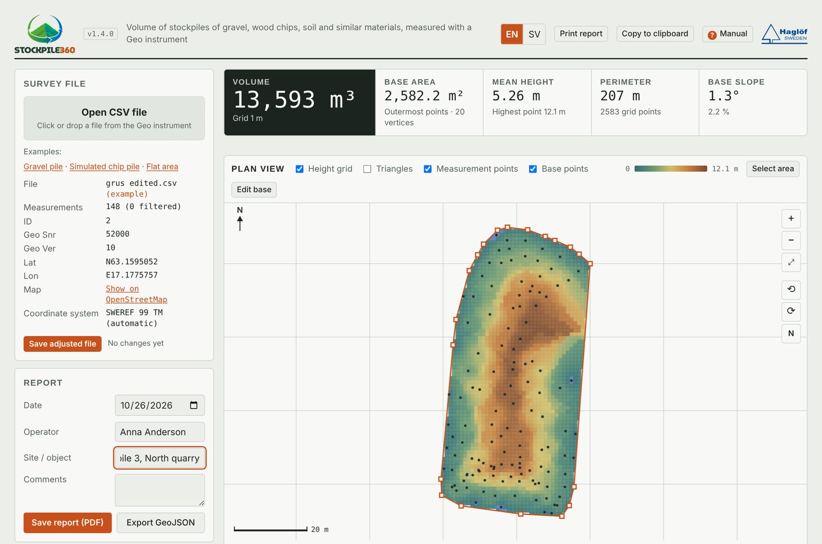Toggle the Height grid checkbox
Screen dimensions: 822x544
[300, 169]
